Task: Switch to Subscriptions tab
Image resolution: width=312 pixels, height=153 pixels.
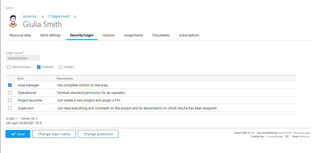Action: click(189, 35)
